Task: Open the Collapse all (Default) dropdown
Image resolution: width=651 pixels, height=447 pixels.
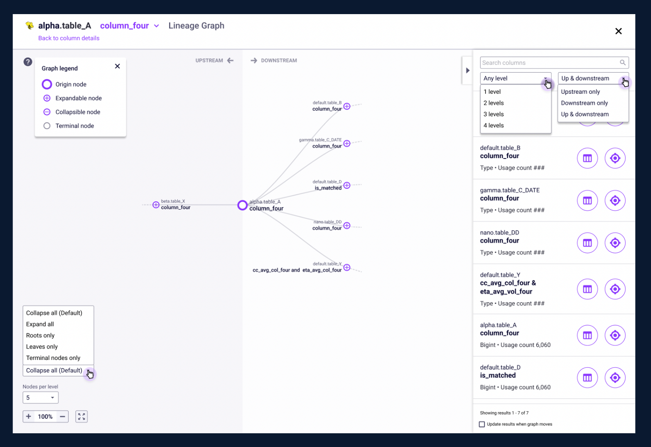Action: [x=58, y=371]
